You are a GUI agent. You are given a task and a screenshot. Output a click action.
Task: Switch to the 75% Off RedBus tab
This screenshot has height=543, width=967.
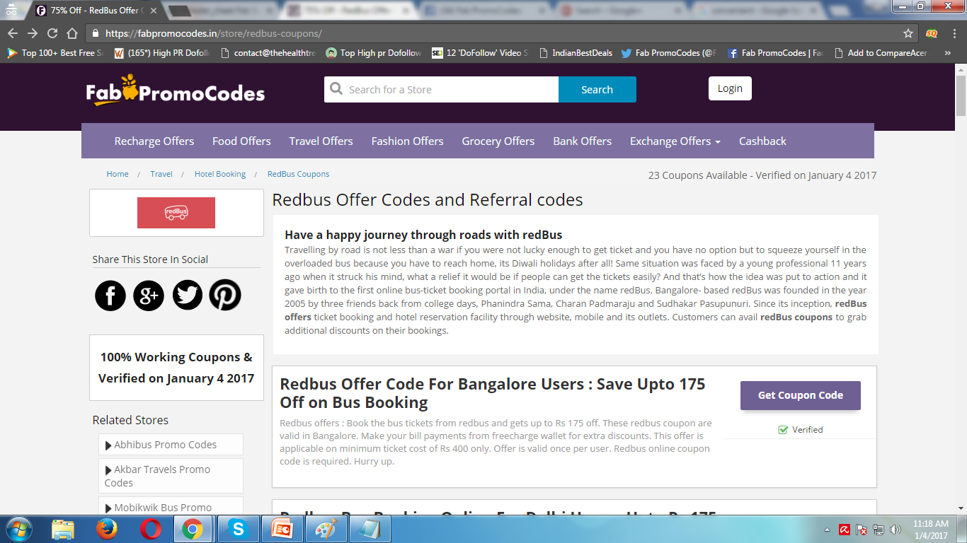tap(96, 11)
